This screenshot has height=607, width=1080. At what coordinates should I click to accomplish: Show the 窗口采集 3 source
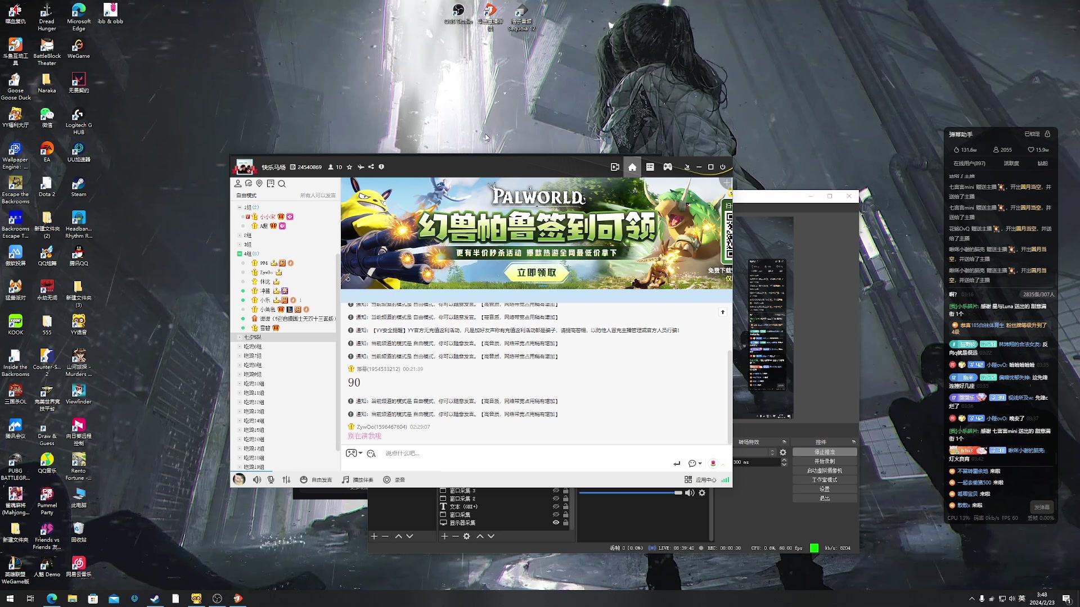[x=556, y=491]
